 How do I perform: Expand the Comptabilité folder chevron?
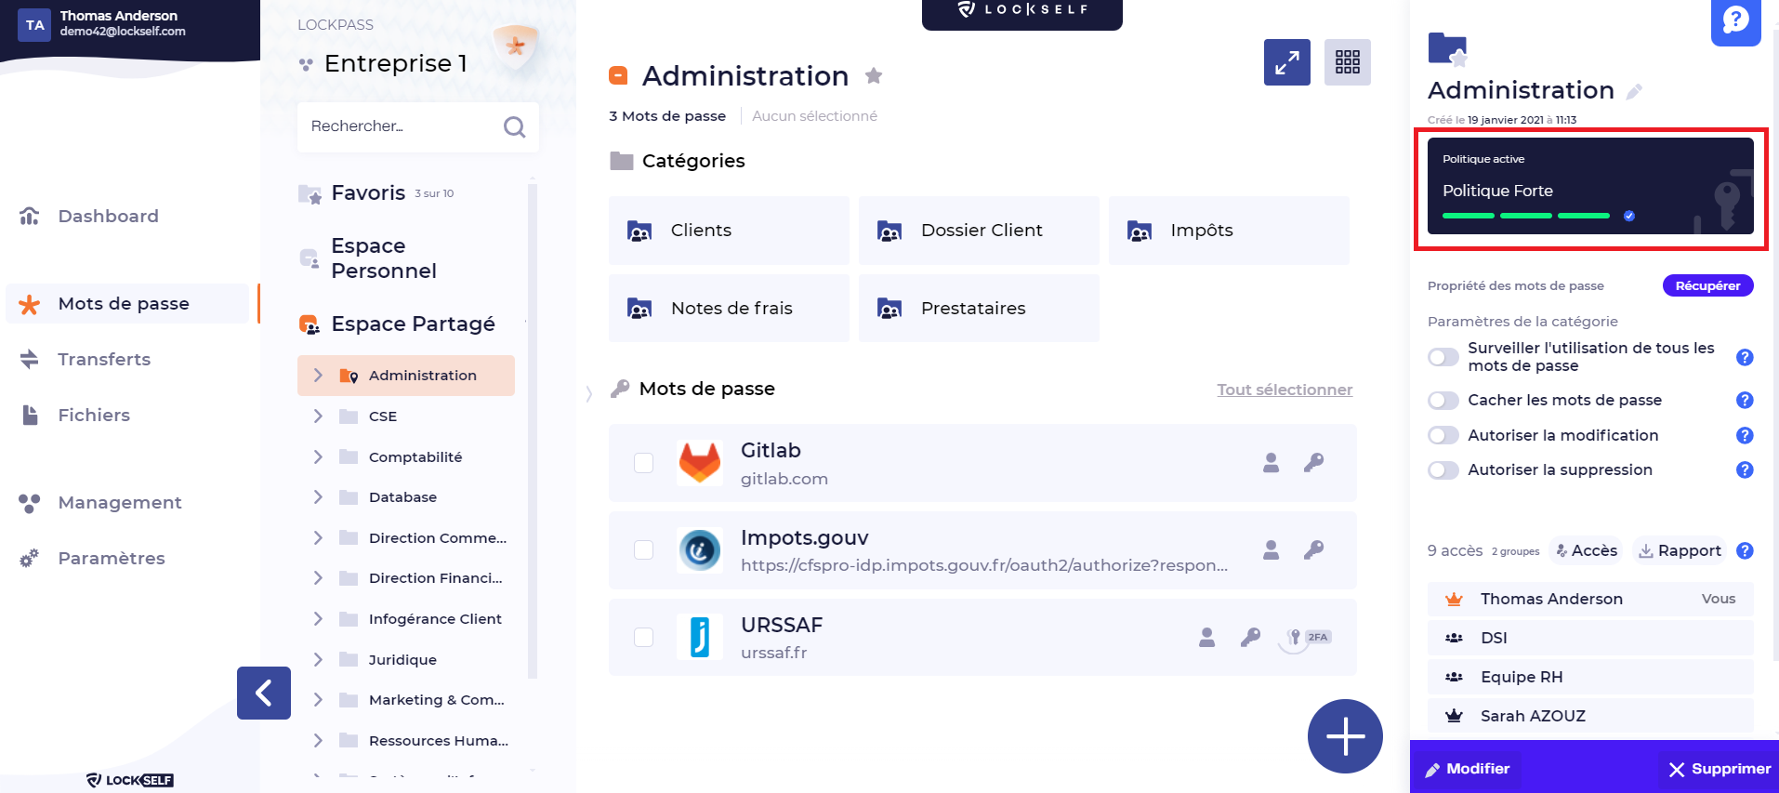point(318,456)
